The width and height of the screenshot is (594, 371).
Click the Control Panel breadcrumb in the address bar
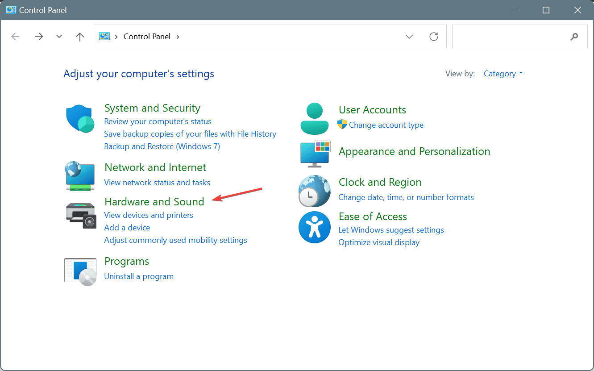147,37
